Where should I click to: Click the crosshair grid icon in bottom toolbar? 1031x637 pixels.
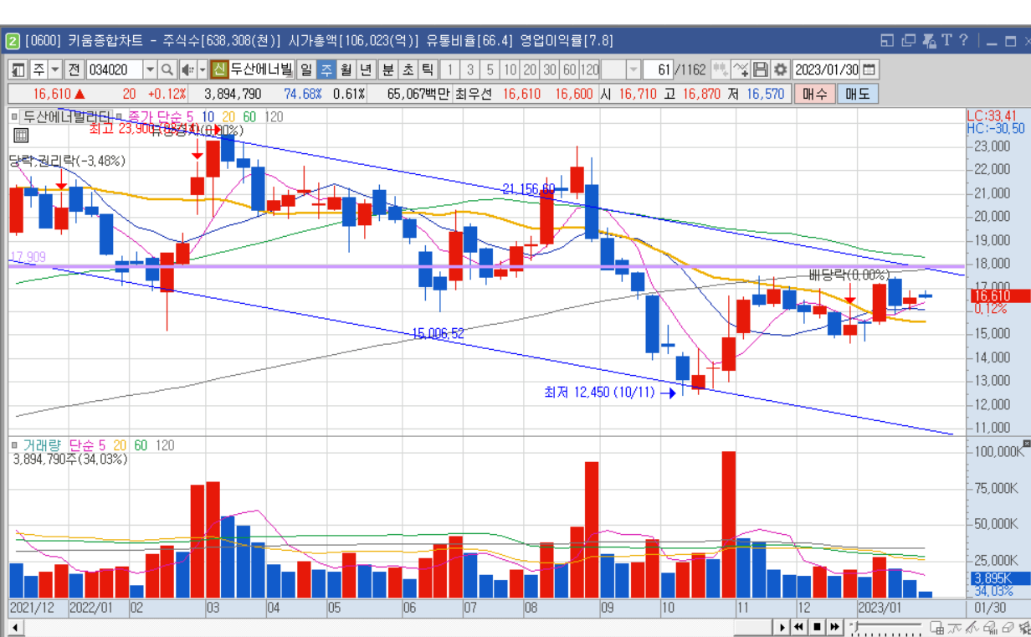point(937,627)
